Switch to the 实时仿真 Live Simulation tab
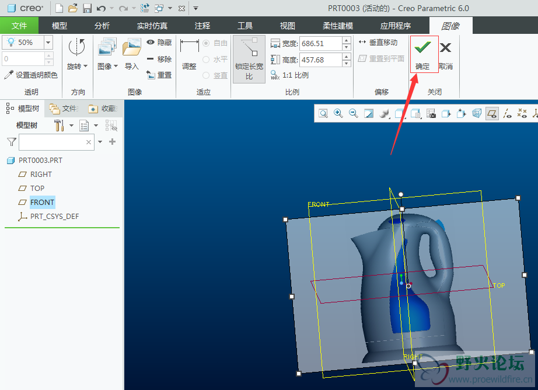Image resolution: width=538 pixels, height=390 pixels. [x=152, y=26]
